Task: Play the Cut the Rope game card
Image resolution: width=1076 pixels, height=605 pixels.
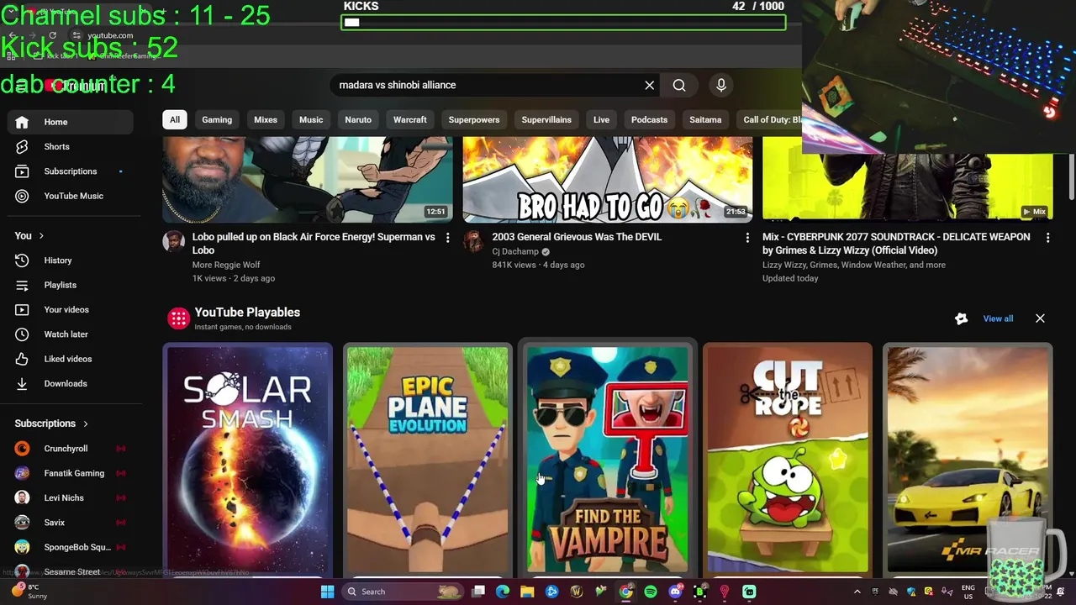Action: [x=788, y=459]
